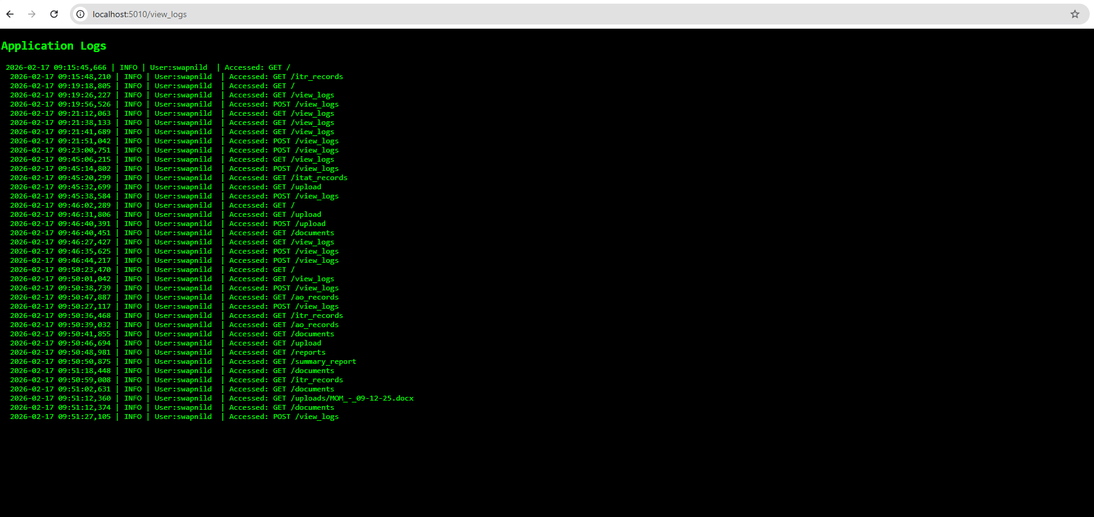Click the browser forward arrow
The image size is (1094, 517).
[x=32, y=14]
